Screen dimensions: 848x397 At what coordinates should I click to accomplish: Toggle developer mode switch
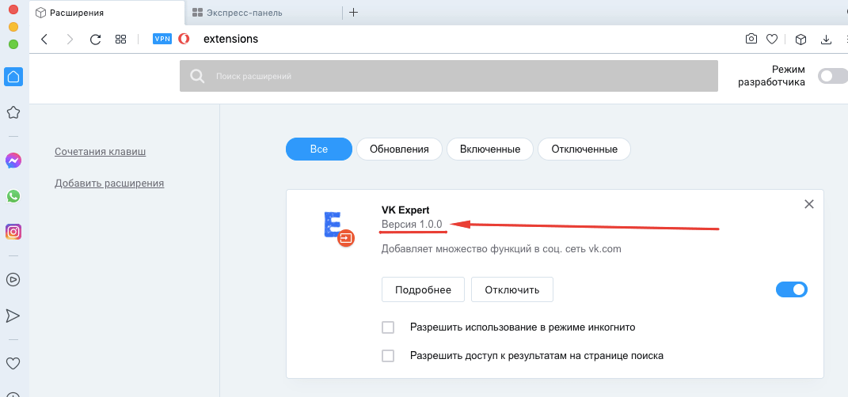831,76
